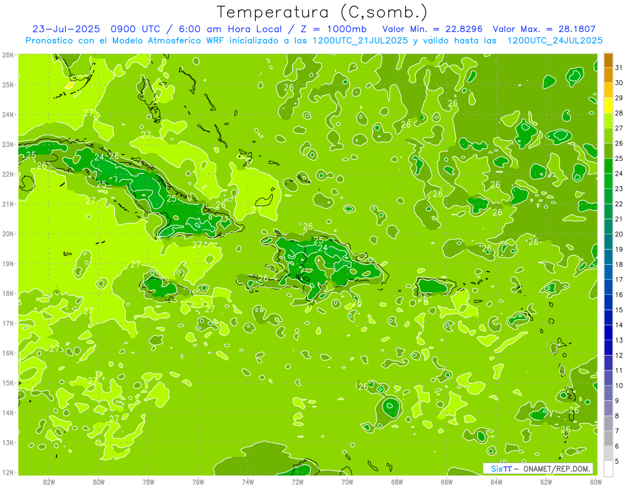This screenshot has width=633, height=489.
Task: Click the 80W longitude label
Action: 99,482
